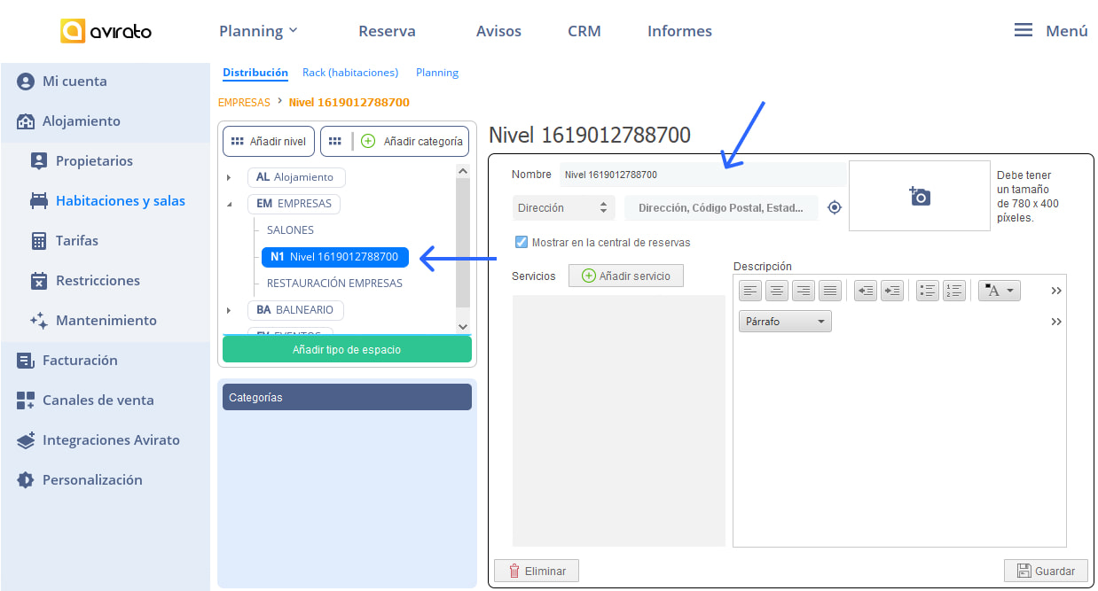Toggle Mostrar en la central de reservas
The height and width of the screenshot is (591, 1098).
(x=522, y=242)
